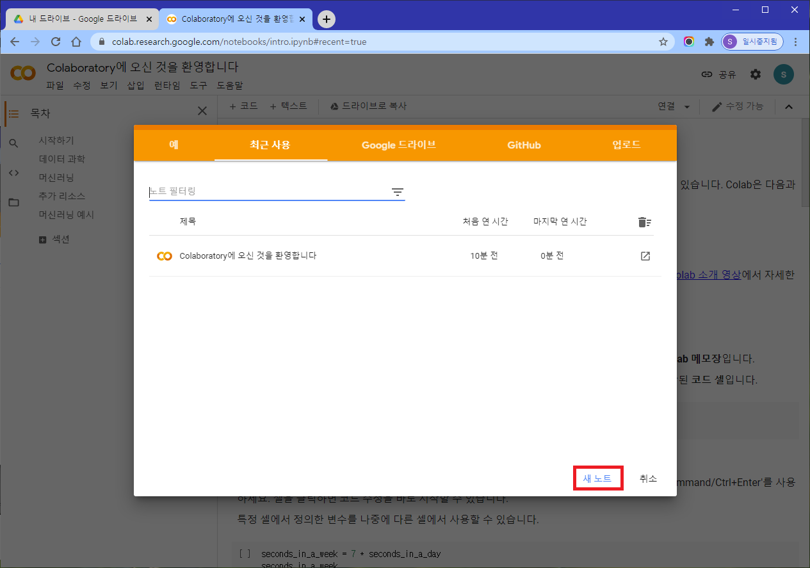Viewport: 810px width, 568px height.
Task: Click the colorful circle extension icon
Action: (x=689, y=42)
